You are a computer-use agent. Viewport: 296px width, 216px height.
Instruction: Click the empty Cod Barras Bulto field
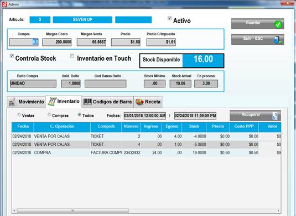tap(105, 83)
